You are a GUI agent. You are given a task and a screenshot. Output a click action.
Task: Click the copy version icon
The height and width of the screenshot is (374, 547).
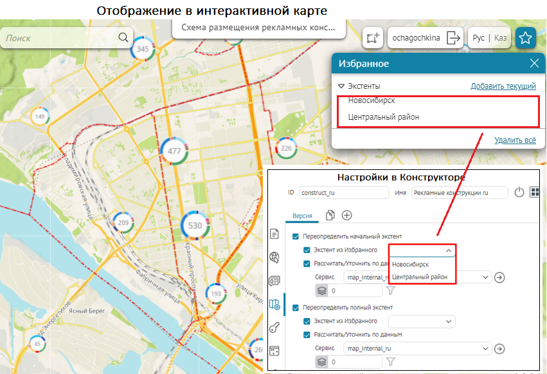click(330, 216)
